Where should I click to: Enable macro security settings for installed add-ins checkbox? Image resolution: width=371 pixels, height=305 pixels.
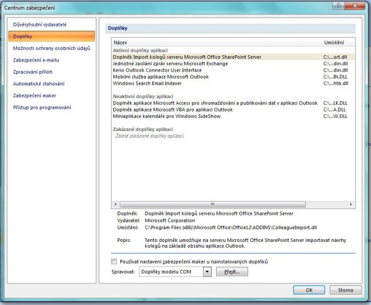tap(114, 262)
